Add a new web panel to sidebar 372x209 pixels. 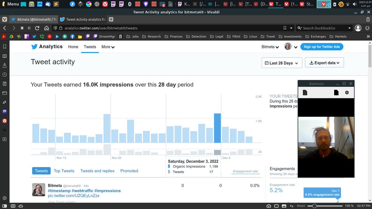5,139
